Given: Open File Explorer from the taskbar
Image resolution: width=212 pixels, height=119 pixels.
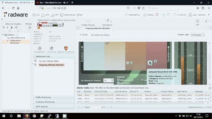Looking at the screenshot, I should 19,116.
